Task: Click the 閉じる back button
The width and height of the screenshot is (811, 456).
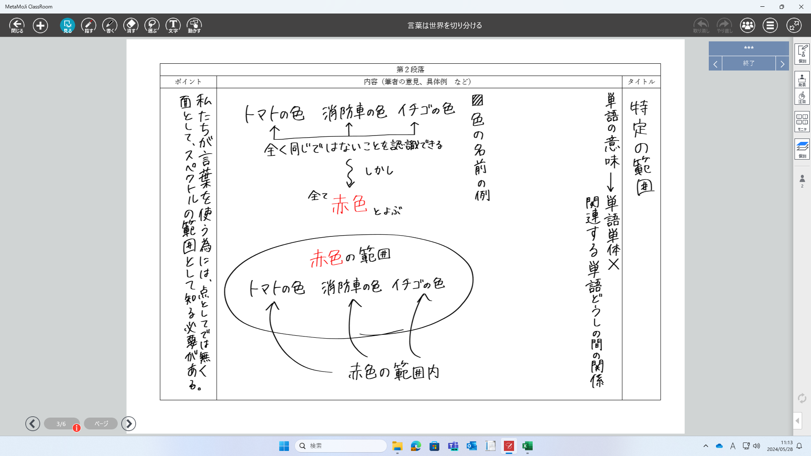Action: [x=17, y=25]
